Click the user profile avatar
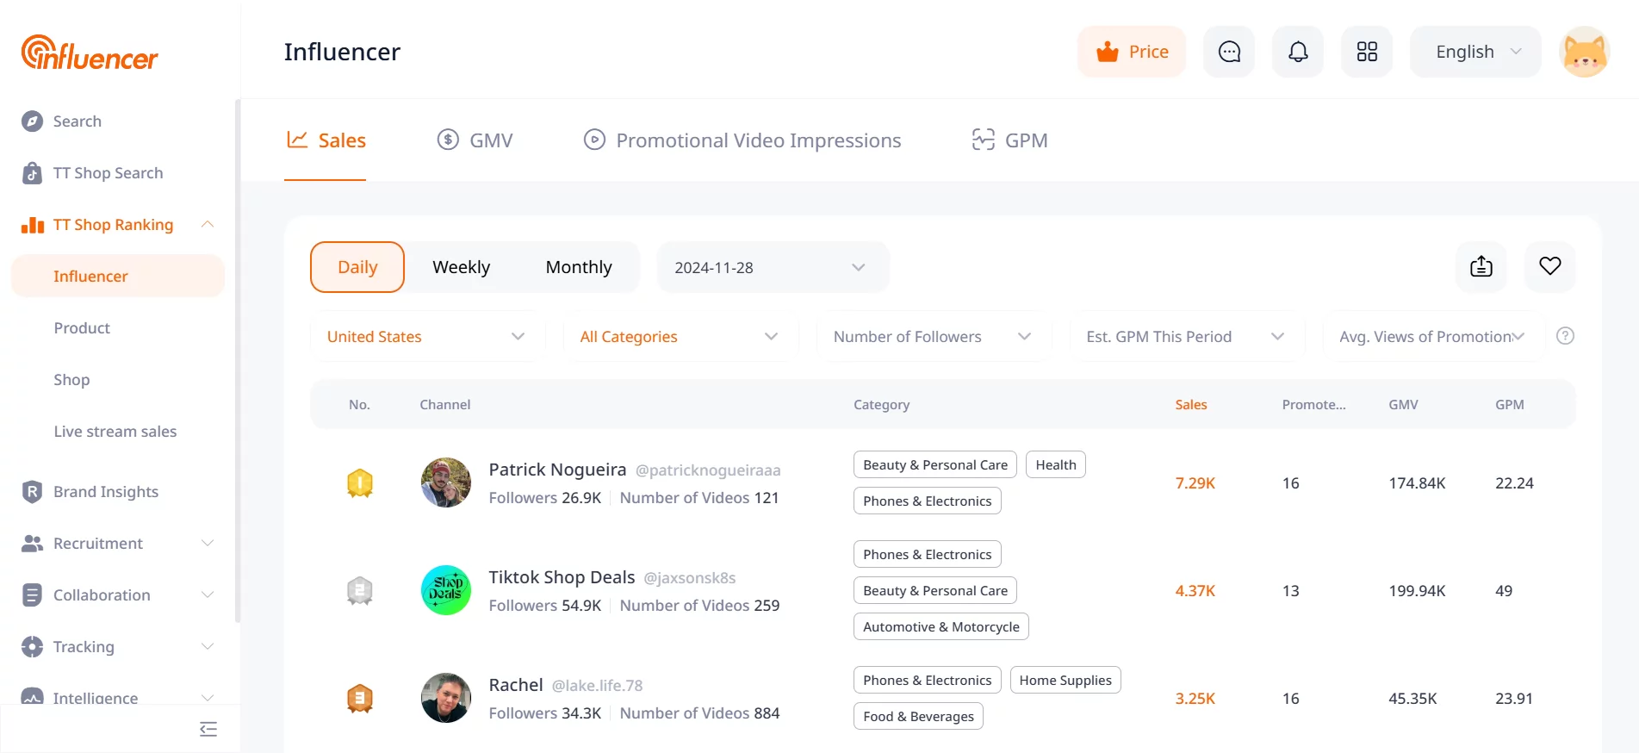The width and height of the screenshot is (1639, 753). point(1584,52)
